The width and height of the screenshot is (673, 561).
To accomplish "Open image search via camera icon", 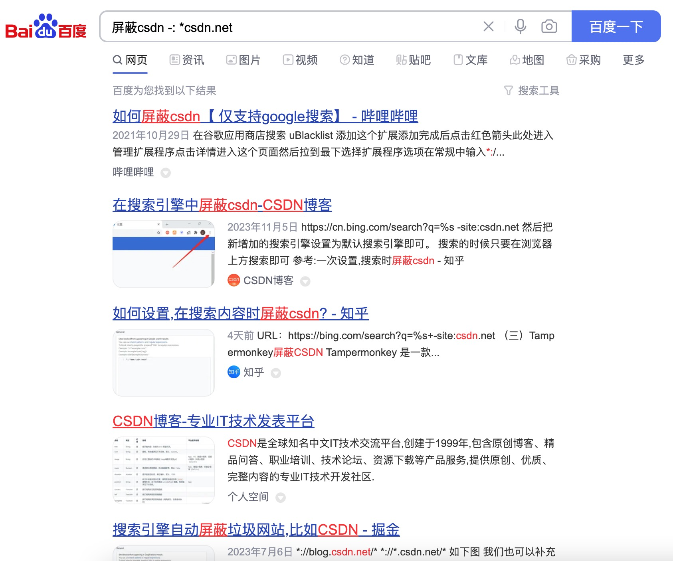I will pyautogui.click(x=549, y=27).
